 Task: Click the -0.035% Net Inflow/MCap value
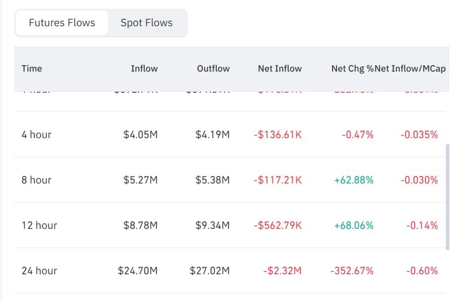click(x=419, y=135)
